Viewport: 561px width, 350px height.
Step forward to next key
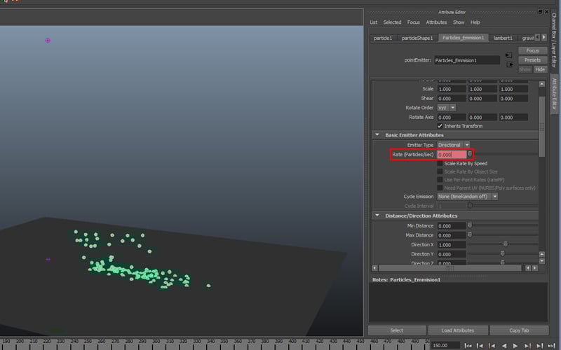coord(527,345)
